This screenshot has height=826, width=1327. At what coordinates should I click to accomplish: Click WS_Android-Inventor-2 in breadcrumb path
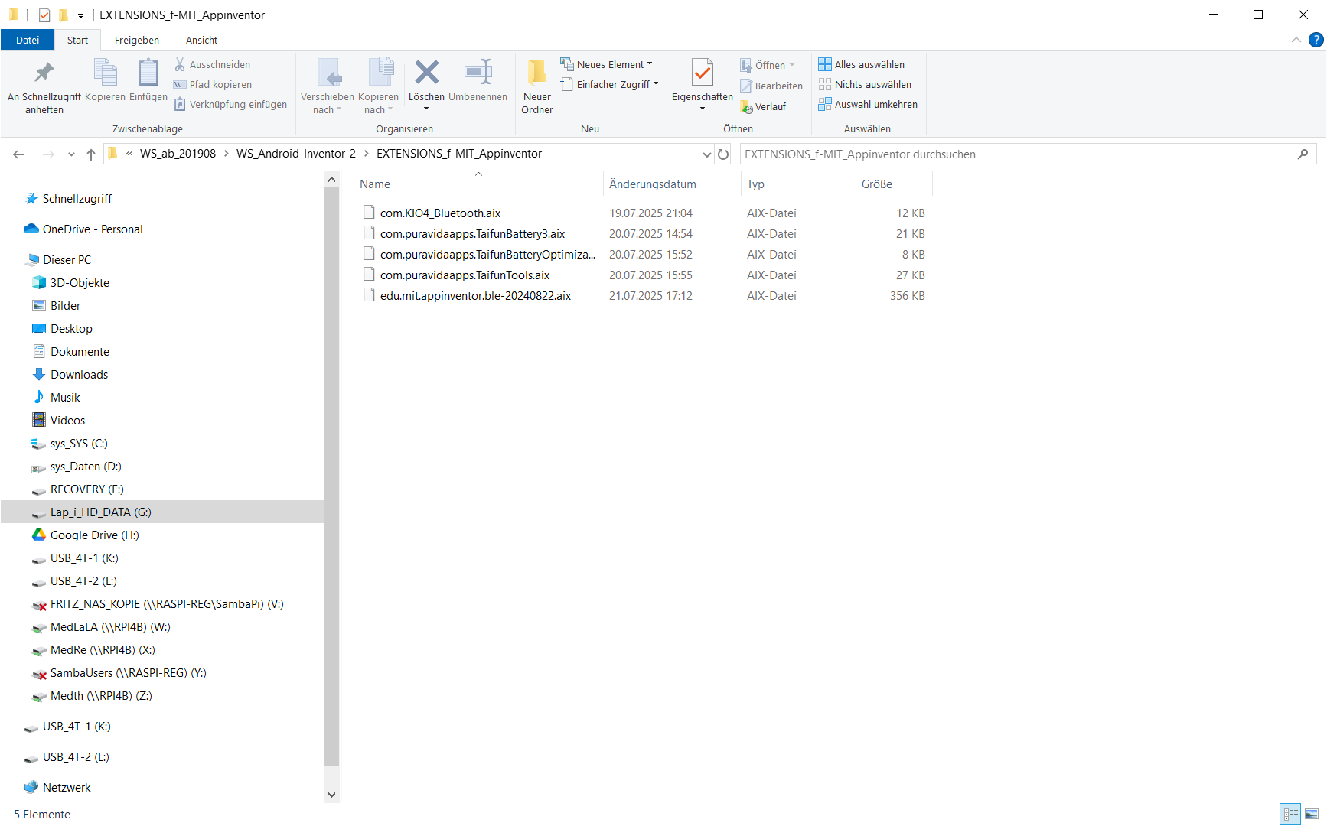(295, 154)
